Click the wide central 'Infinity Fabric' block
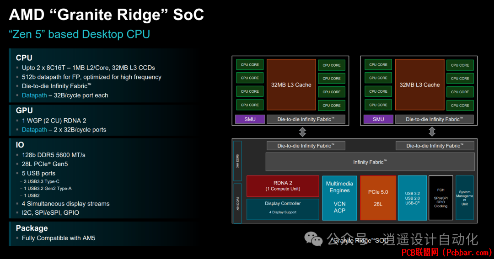Screen dimensions: 494x259 click(x=370, y=162)
